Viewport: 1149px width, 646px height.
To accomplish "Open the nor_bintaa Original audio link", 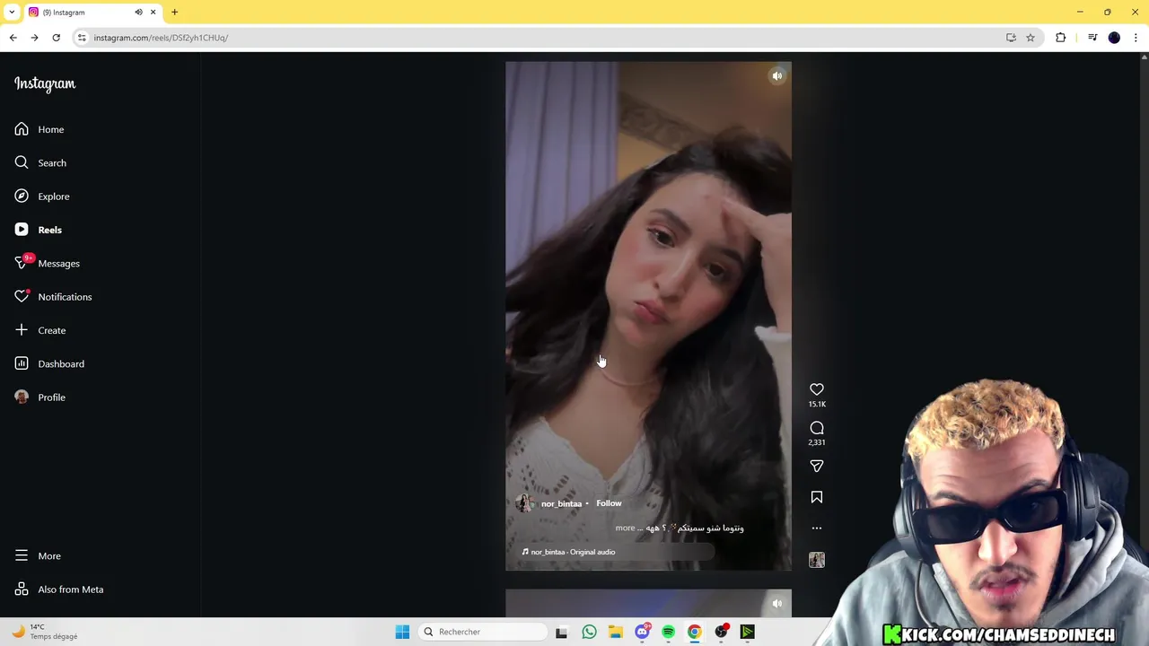I will (573, 552).
